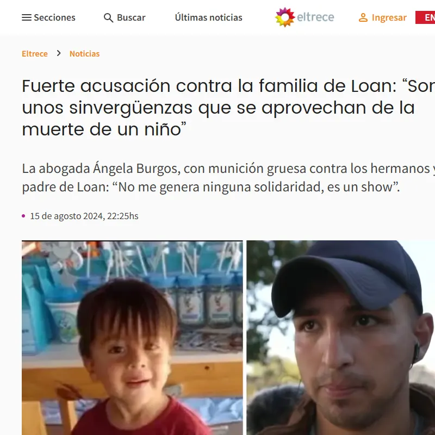Click the Buscar magnifying glass icon

tap(108, 18)
